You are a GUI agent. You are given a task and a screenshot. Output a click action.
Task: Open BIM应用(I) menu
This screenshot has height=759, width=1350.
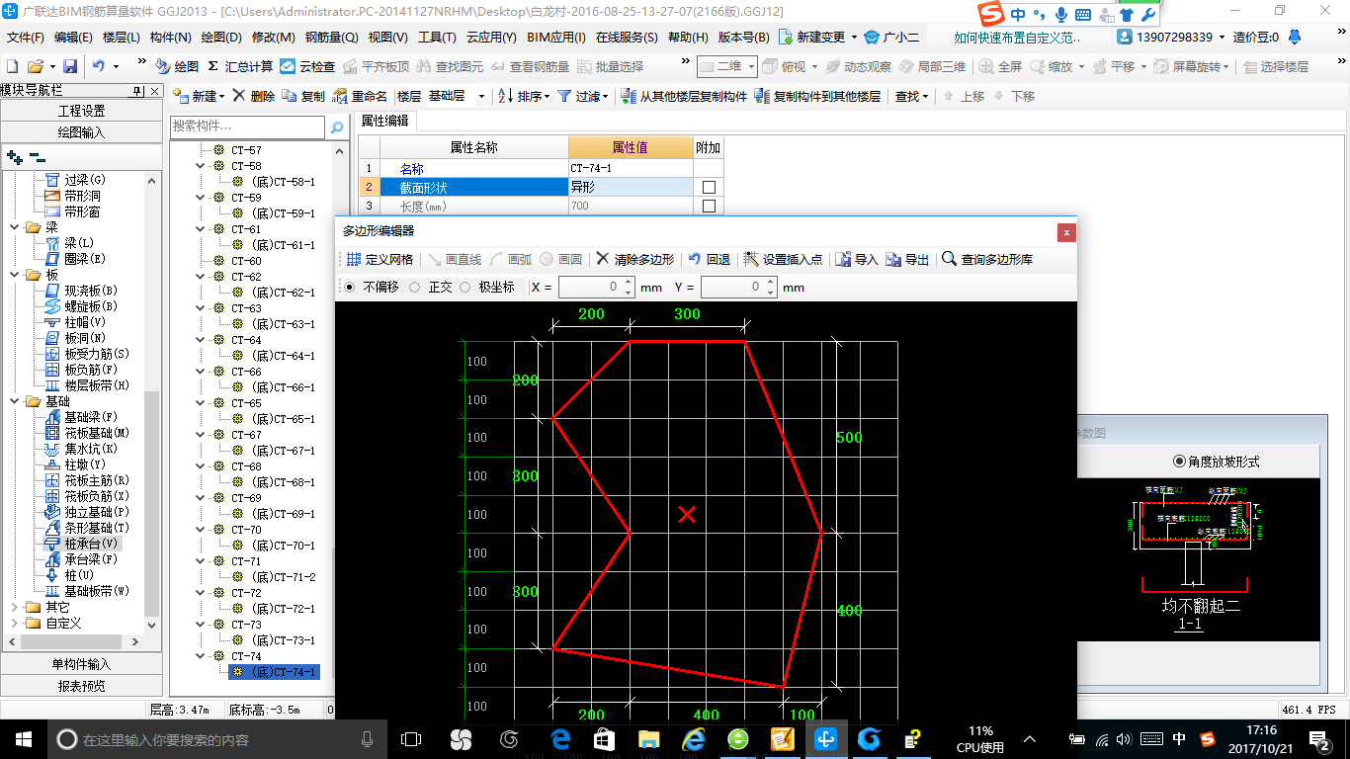[x=556, y=37]
